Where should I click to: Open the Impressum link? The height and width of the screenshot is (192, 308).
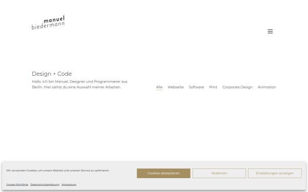(69, 184)
